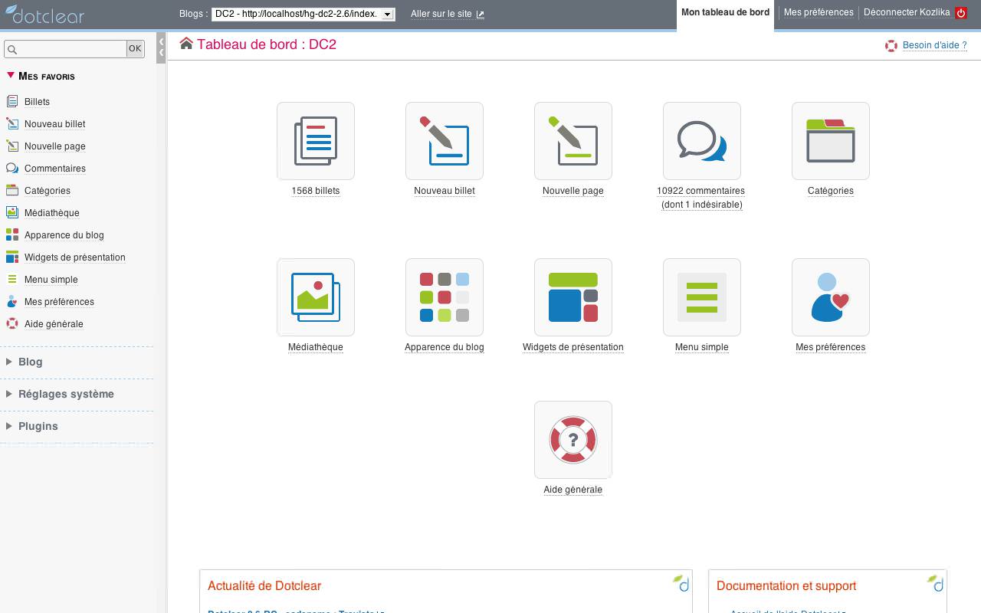Click the large Nouvelle page icon

point(573,141)
